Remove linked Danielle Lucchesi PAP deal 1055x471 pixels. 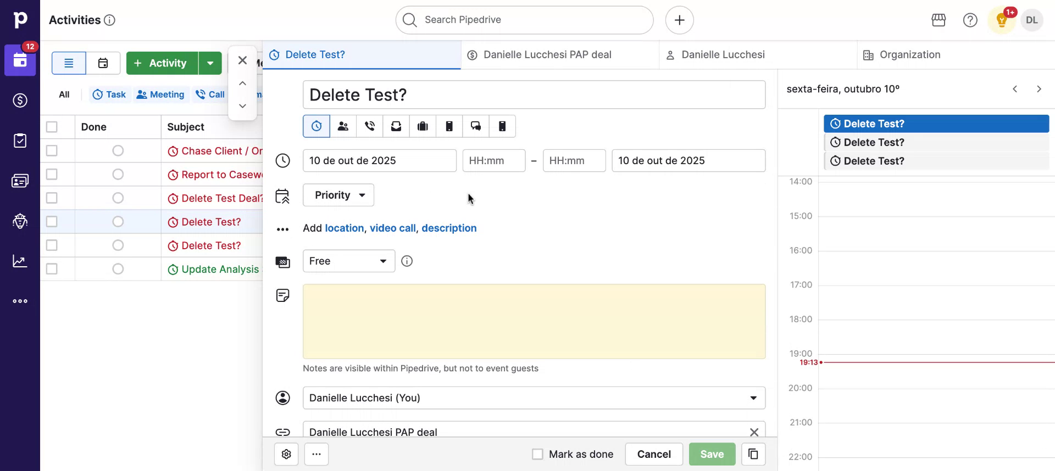pyautogui.click(x=754, y=432)
